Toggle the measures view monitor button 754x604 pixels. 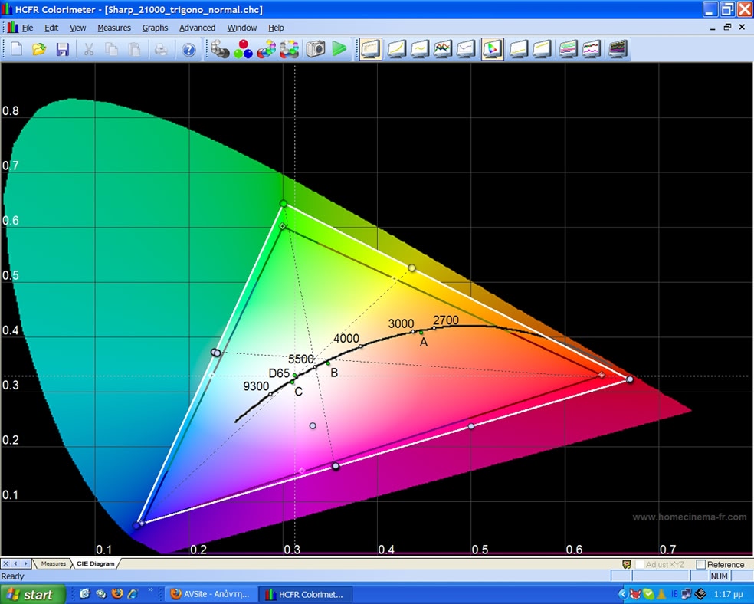[371, 50]
